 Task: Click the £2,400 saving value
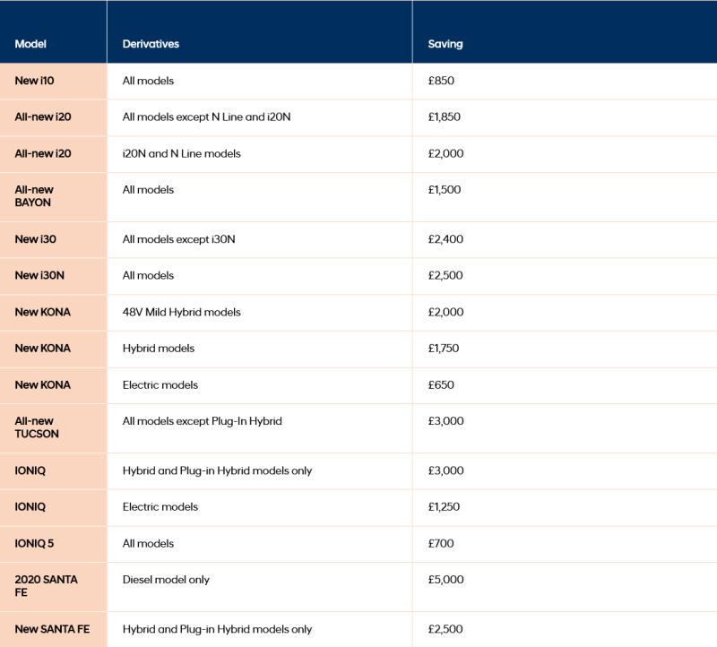coord(445,239)
